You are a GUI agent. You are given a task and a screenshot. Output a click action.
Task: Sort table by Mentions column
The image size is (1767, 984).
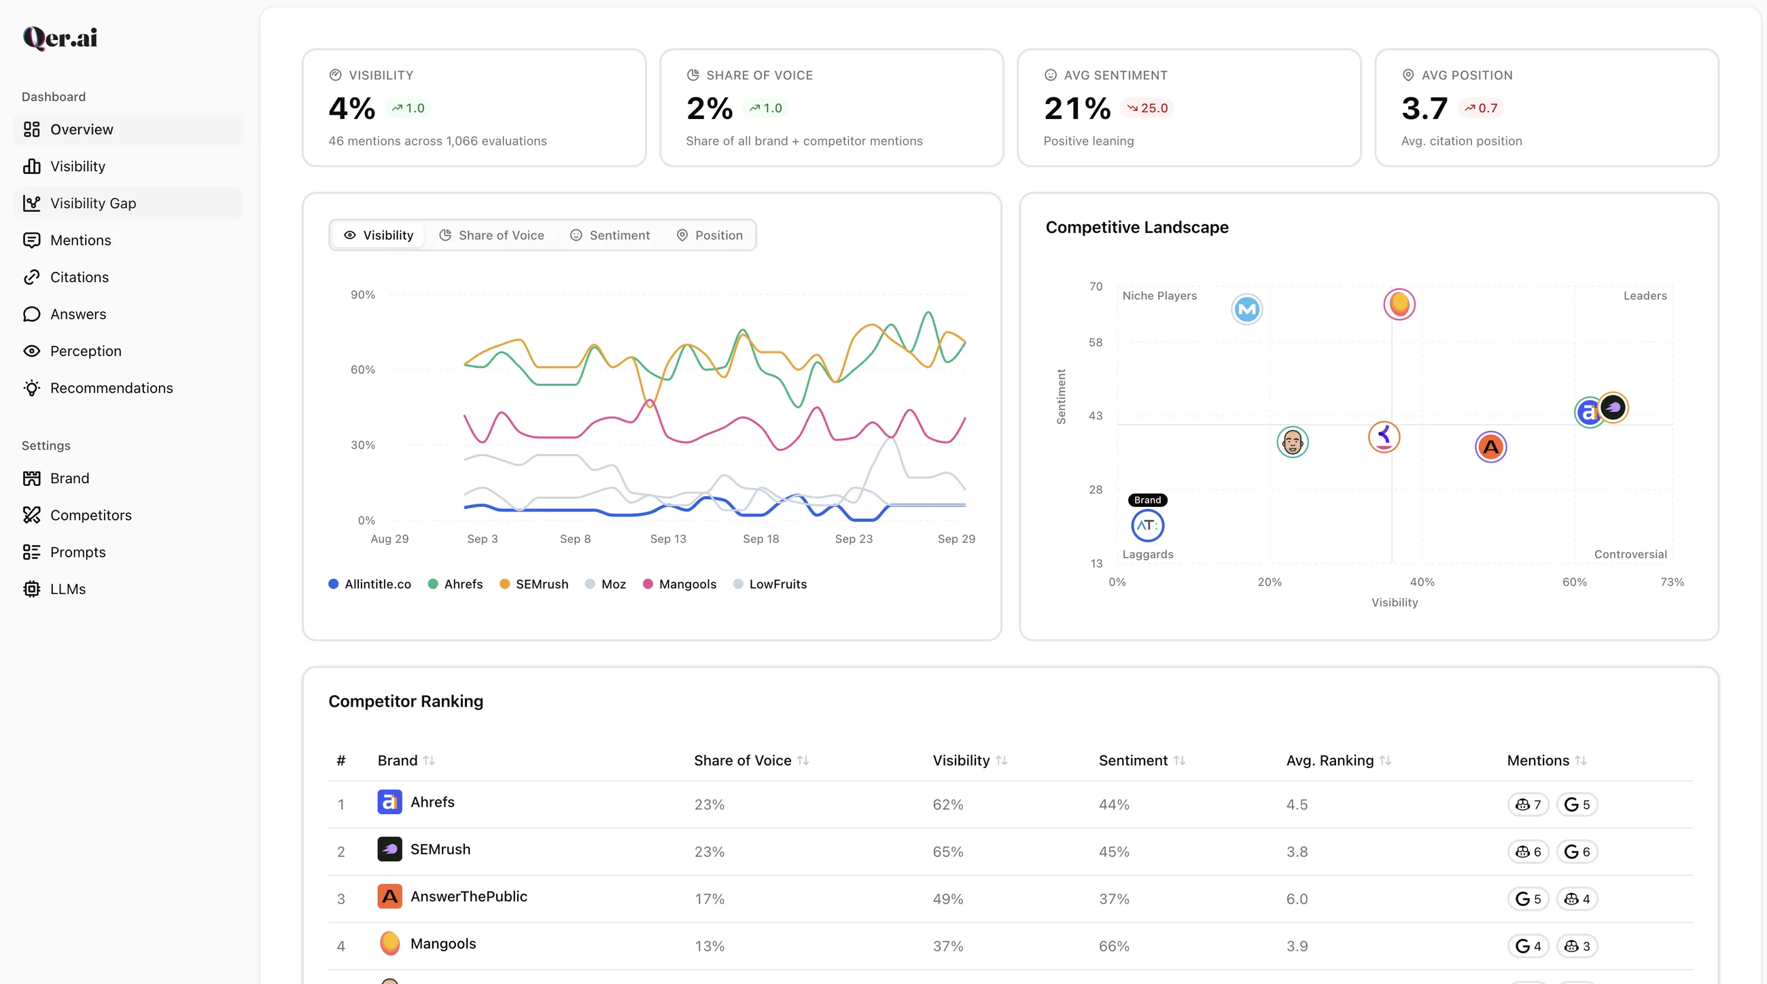point(1546,760)
